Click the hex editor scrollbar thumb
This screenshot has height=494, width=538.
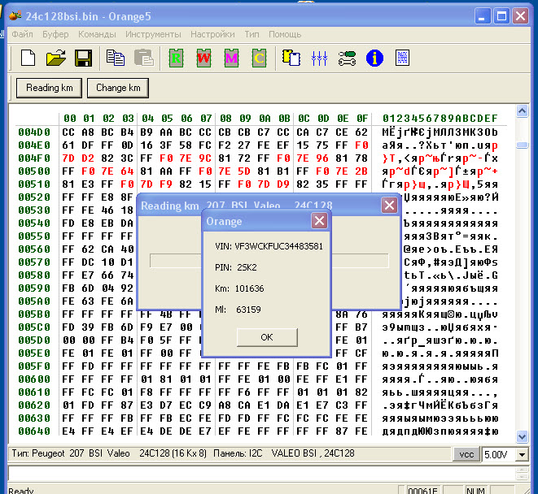[523, 145]
